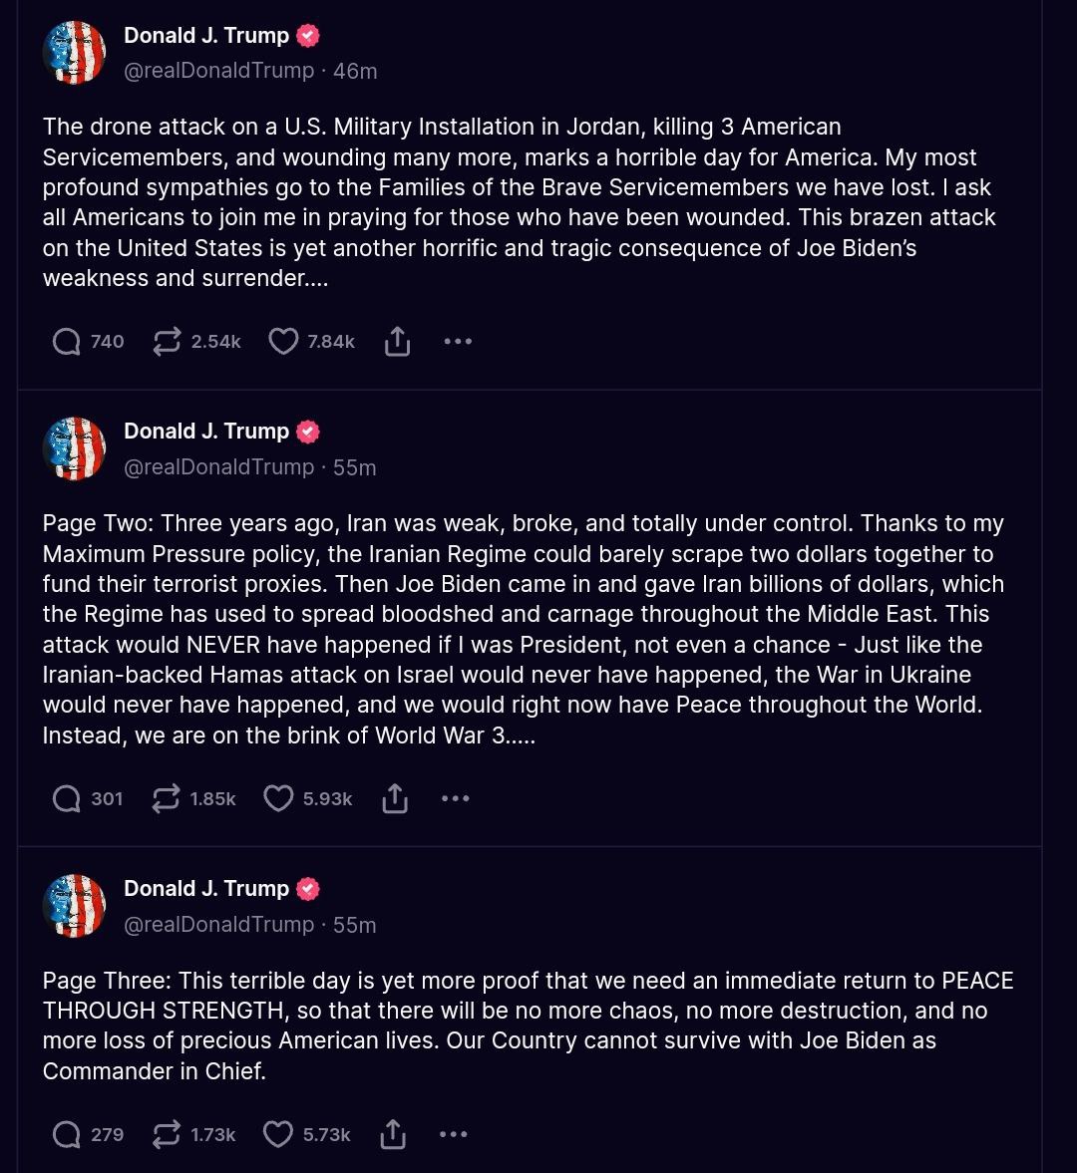The width and height of the screenshot is (1077, 1173).
Task: Open the profile avatar on the first post
Action: click(x=75, y=52)
